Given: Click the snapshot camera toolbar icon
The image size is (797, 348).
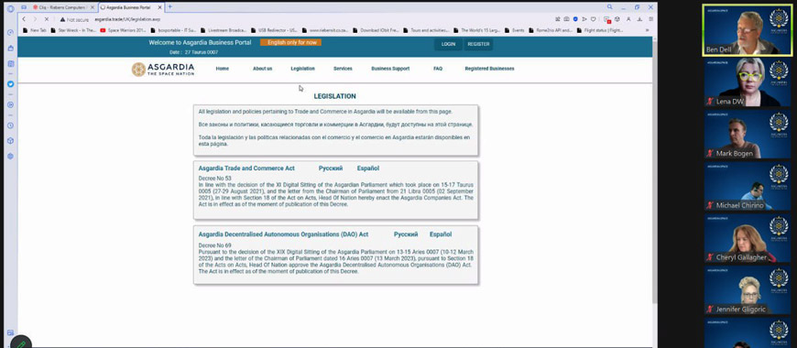Looking at the screenshot, I should pos(567,19).
